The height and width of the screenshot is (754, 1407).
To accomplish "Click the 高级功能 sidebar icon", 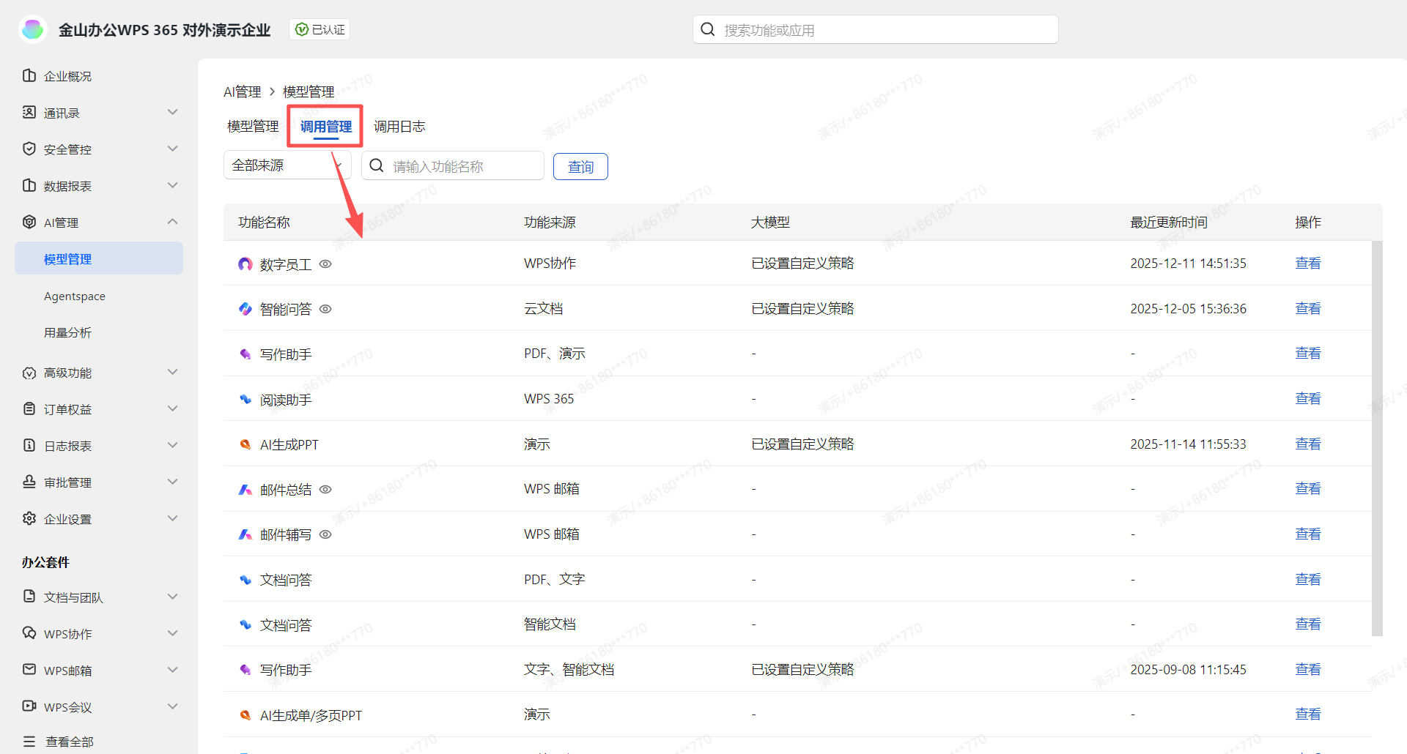I will [x=29, y=373].
